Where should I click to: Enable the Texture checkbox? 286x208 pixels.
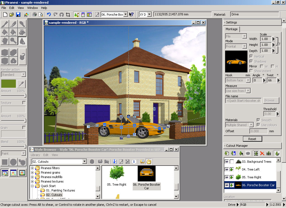[24, 103]
